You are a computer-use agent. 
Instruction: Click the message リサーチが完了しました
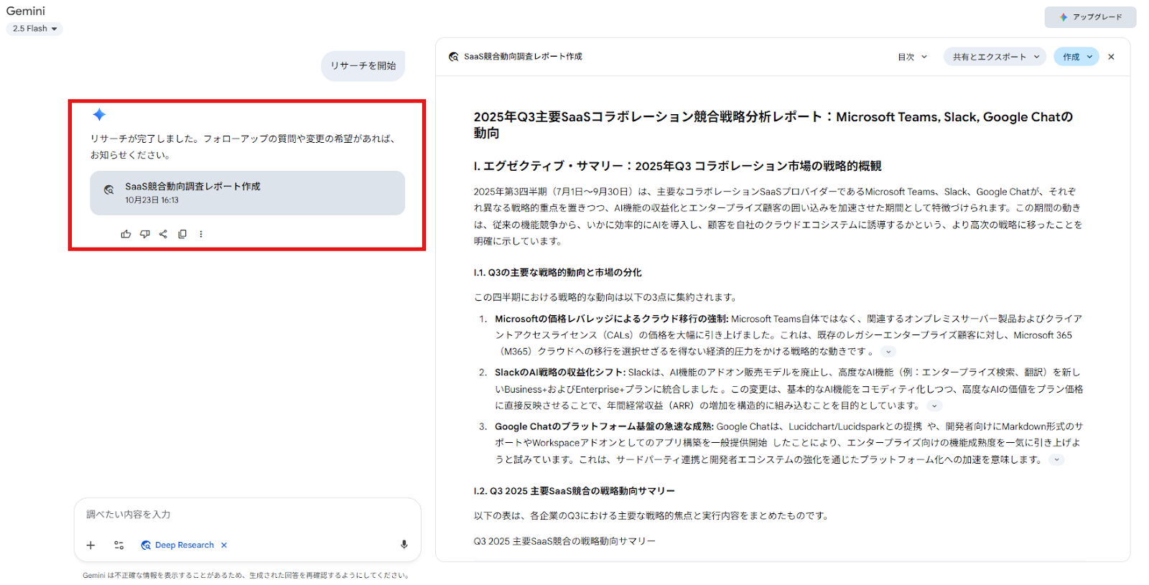pyautogui.click(x=243, y=146)
